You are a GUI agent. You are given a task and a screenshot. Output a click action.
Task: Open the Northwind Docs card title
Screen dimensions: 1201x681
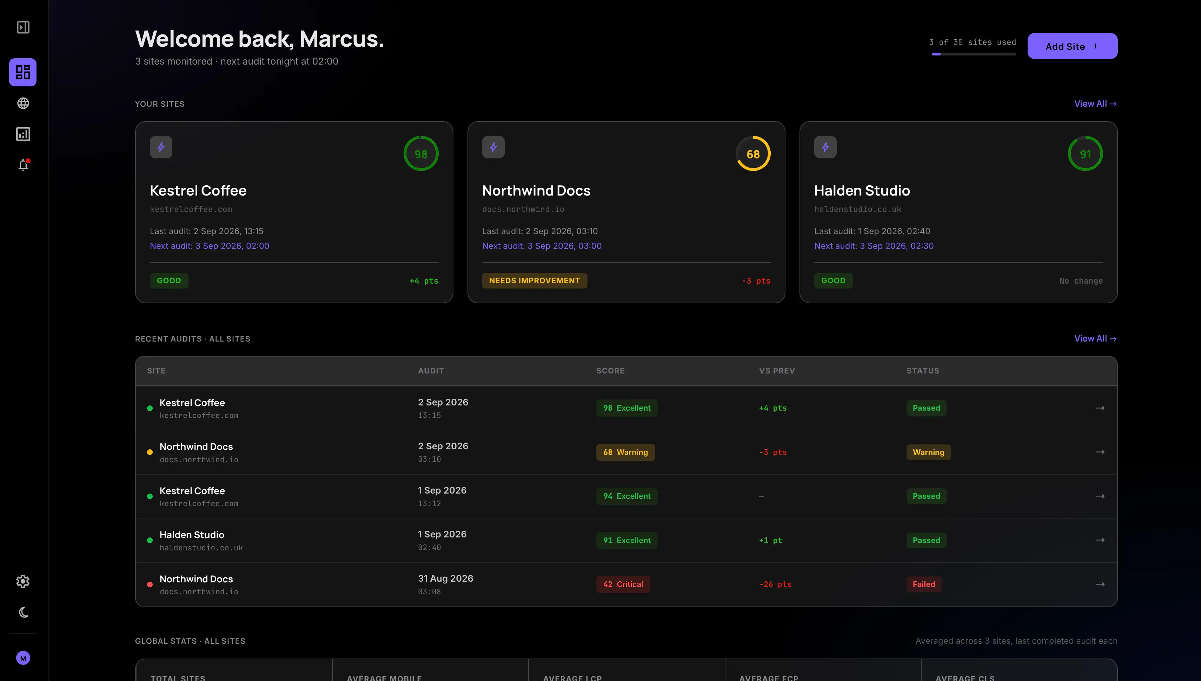pyautogui.click(x=536, y=190)
